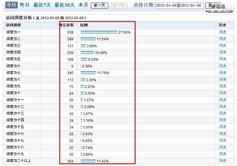The image size is (237, 166).
Task: Switch to 本月 view
Action: 83,5
